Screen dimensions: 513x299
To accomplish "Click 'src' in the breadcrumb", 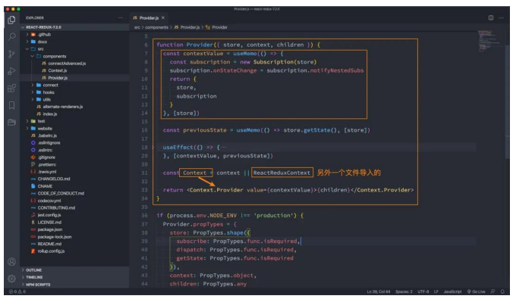I will point(137,27).
